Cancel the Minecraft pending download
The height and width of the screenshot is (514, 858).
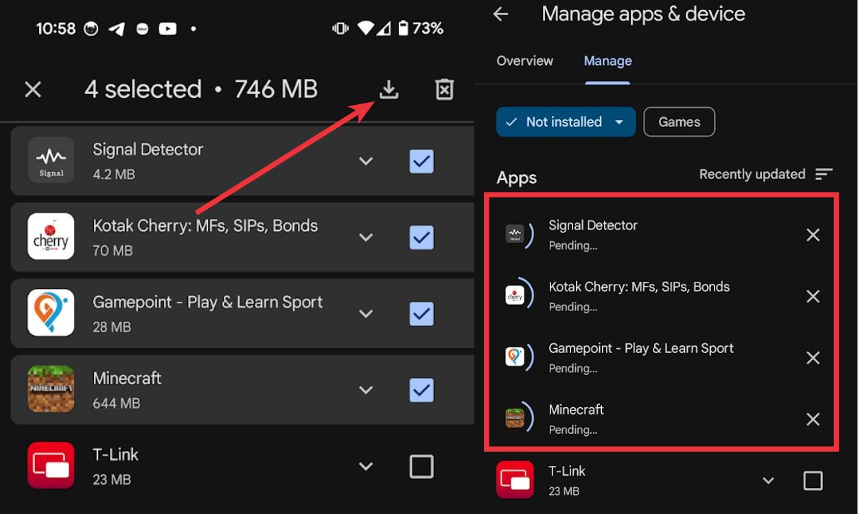[813, 419]
